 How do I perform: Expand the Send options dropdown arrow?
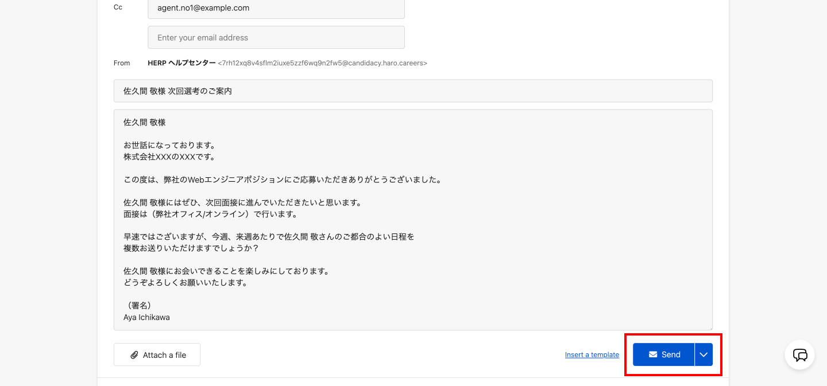[704, 354]
